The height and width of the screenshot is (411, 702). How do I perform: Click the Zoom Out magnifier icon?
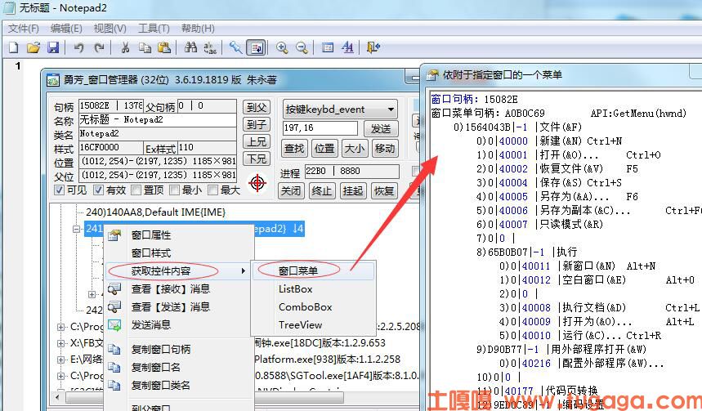coord(302,47)
